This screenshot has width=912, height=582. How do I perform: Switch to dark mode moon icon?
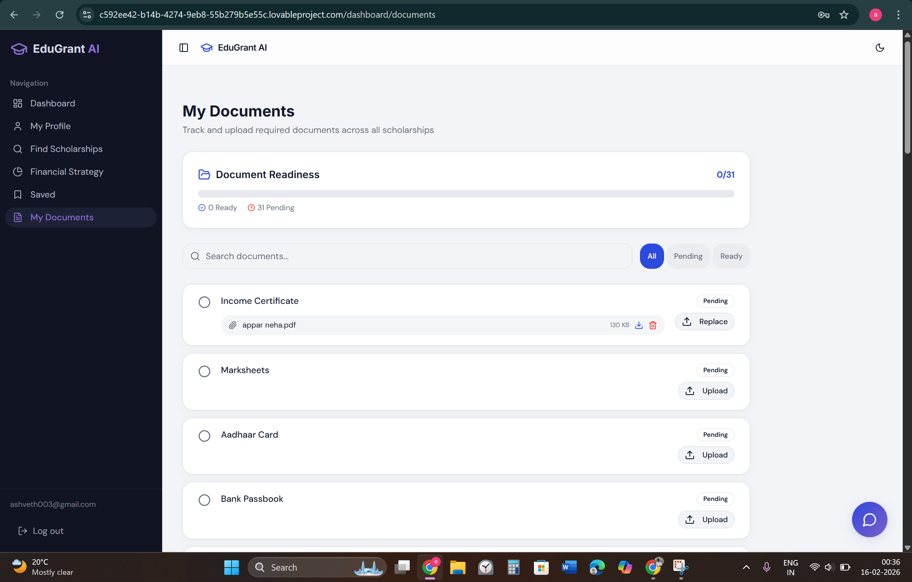(879, 48)
